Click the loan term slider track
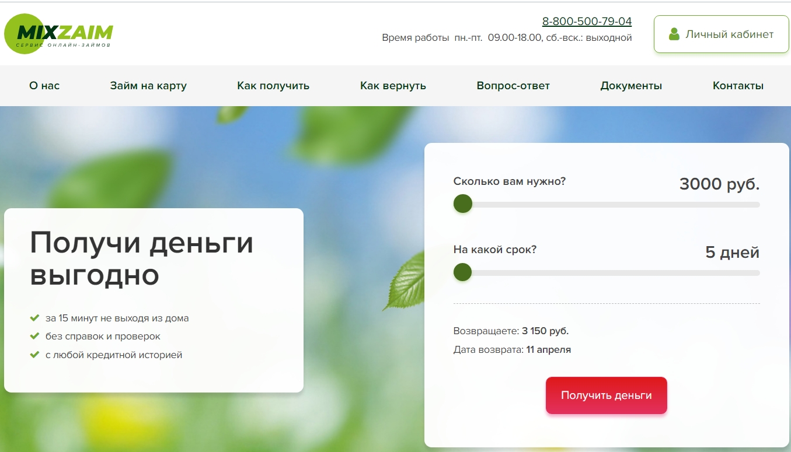The image size is (791, 452). pyautogui.click(x=607, y=273)
